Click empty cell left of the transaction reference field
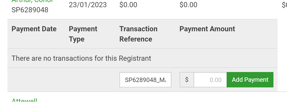The width and height of the screenshot is (287, 102). pos(63,80)
